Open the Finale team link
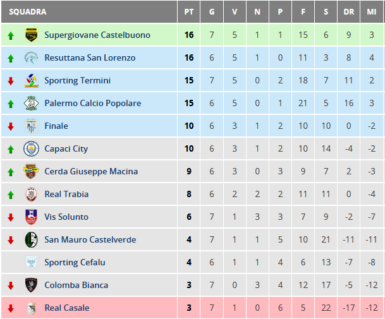The height and width of the screenshot is (319, 385). tap(56, 126)
